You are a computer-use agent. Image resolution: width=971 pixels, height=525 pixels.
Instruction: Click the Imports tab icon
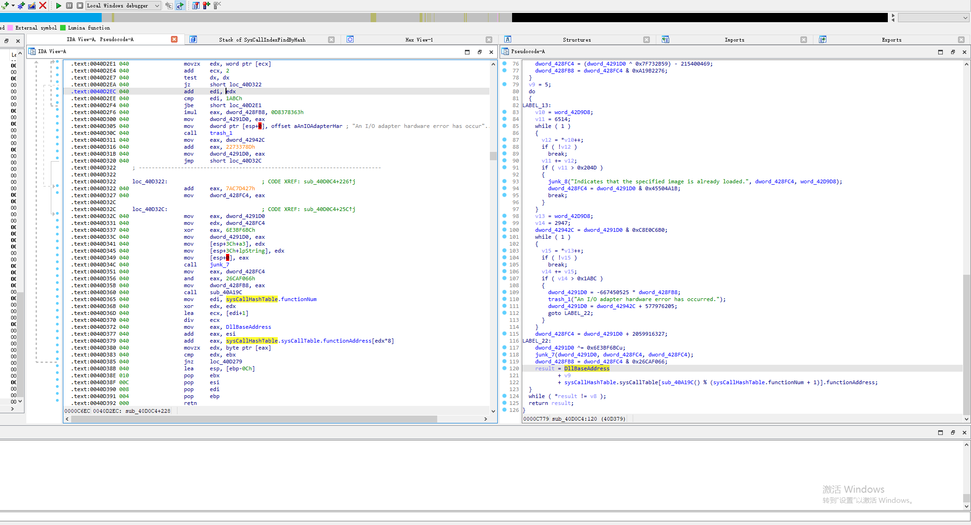[x=666, y=40]
